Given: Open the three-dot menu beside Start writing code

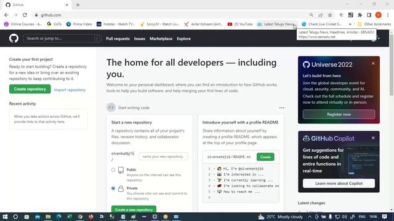Looking at the screenshot, I should coord(282,107).
